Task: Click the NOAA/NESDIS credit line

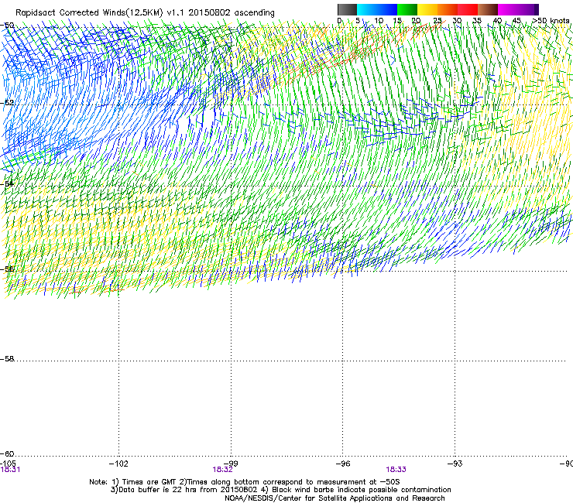Action: click(335, 498)
